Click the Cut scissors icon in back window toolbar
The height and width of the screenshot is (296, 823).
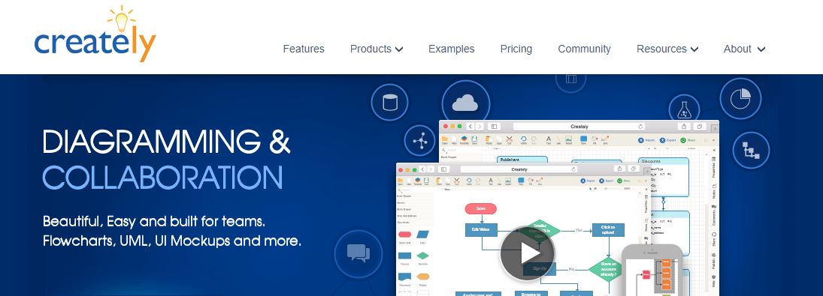(x=509, y=139)
